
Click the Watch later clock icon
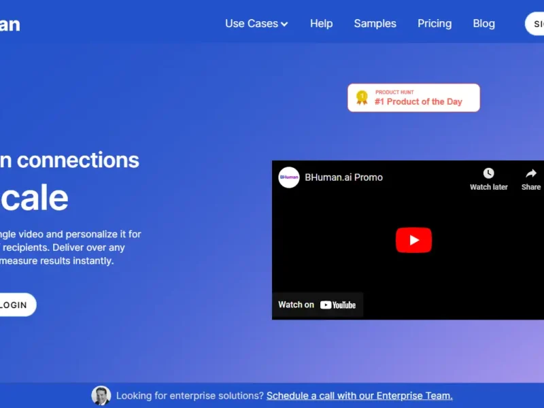click(488, 173)
